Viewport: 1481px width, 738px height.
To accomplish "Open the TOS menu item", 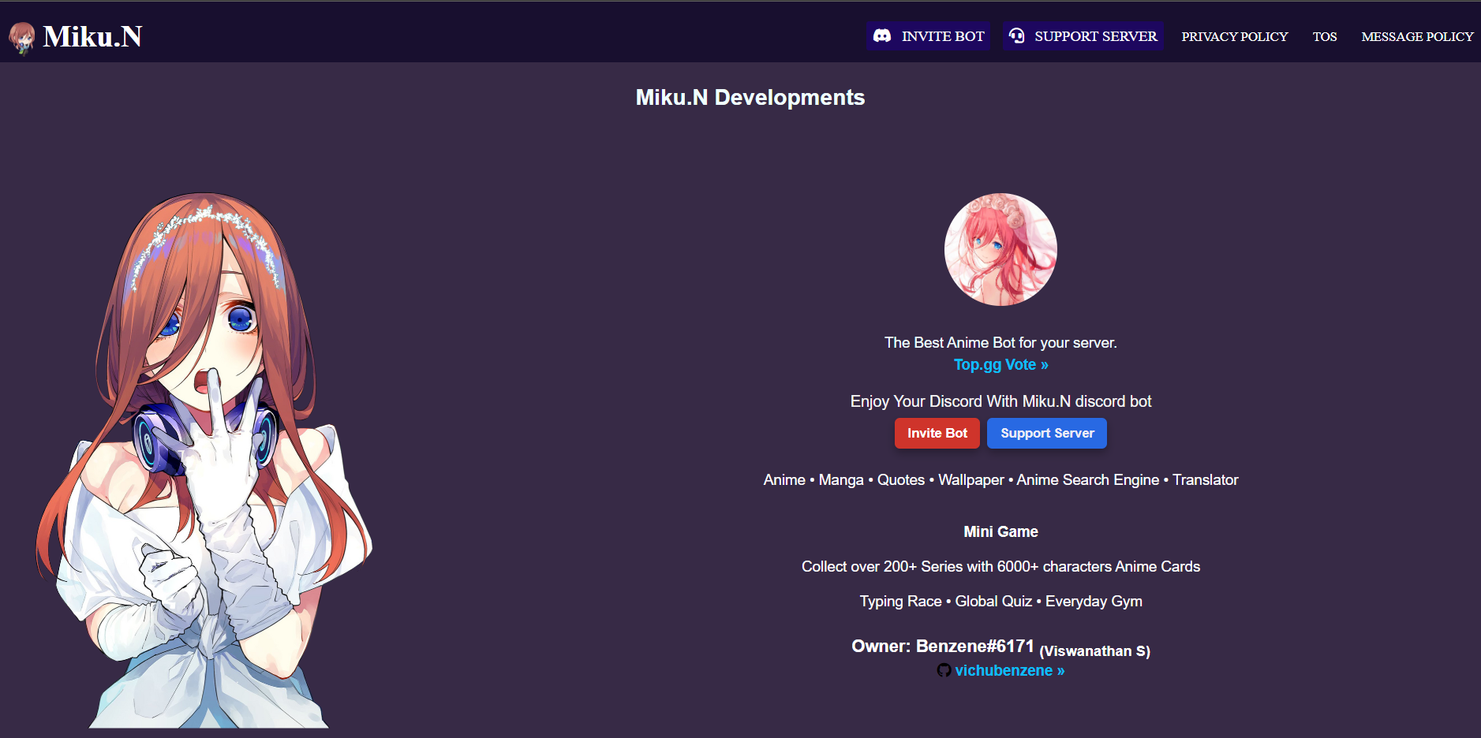I will (1325, 36).
